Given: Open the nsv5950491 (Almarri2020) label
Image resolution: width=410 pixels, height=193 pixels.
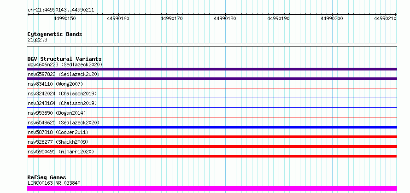Looking at the screenshot, I should point(61,152).
